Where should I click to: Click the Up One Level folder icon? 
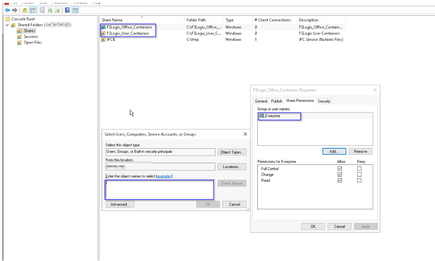25,10
